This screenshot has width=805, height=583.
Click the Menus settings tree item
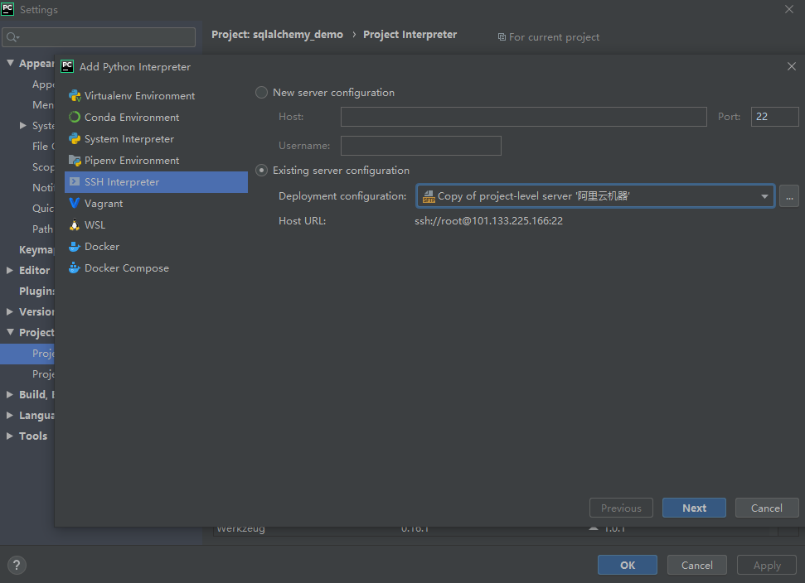(43, 104)
